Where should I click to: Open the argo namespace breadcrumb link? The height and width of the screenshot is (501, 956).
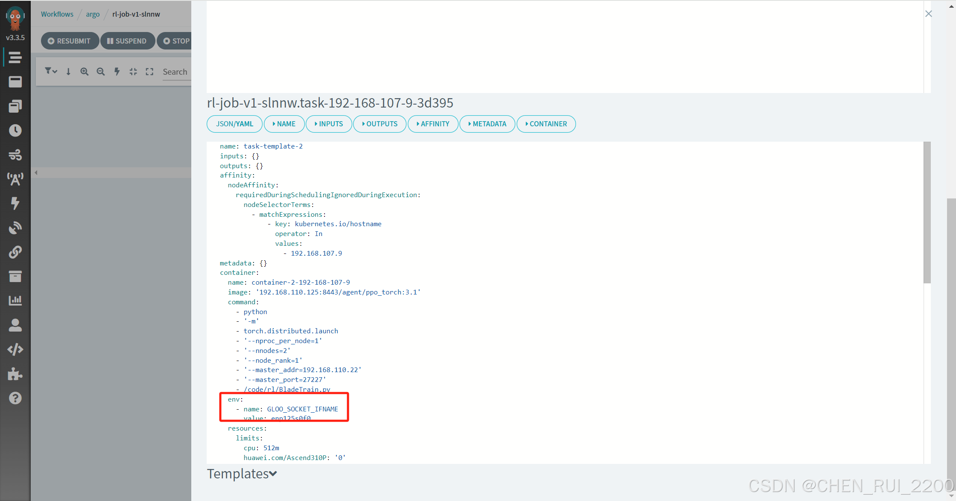pos(93,14)
